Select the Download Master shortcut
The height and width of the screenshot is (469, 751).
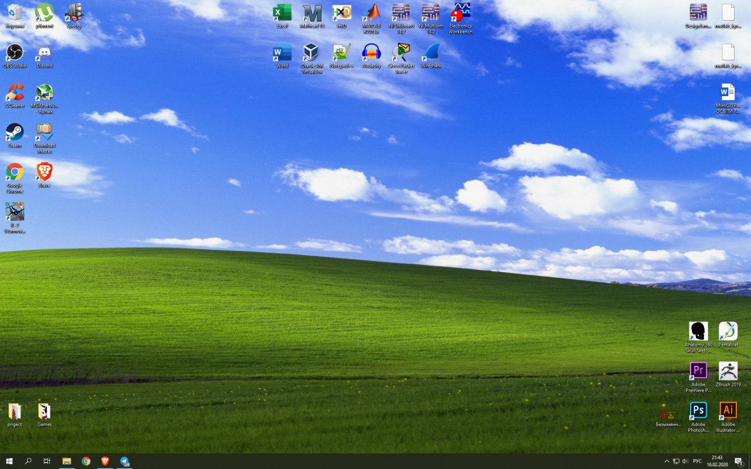click(45, 138)
